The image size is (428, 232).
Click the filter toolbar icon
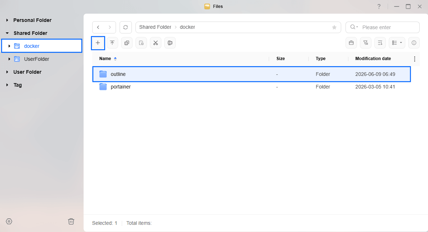(x=366, y=43)
